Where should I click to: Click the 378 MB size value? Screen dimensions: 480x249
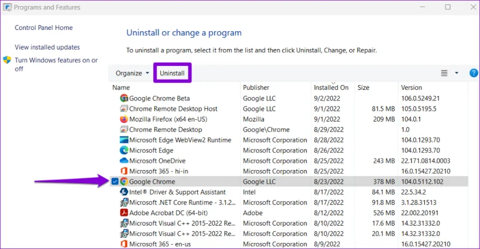tap(384, 181)
